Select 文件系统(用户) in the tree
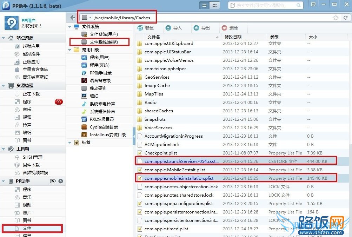The height and width of the screenshot is (237, 352). click(x=100, y=34)
